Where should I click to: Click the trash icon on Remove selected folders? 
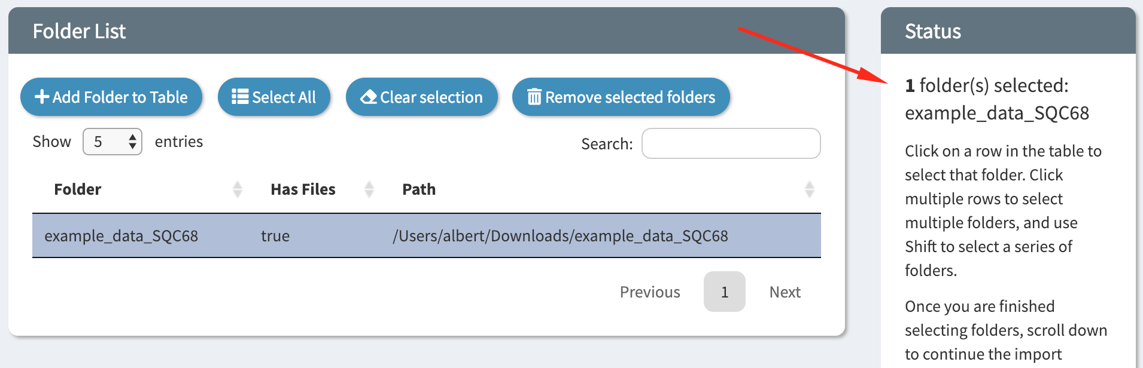click(534, 97)
